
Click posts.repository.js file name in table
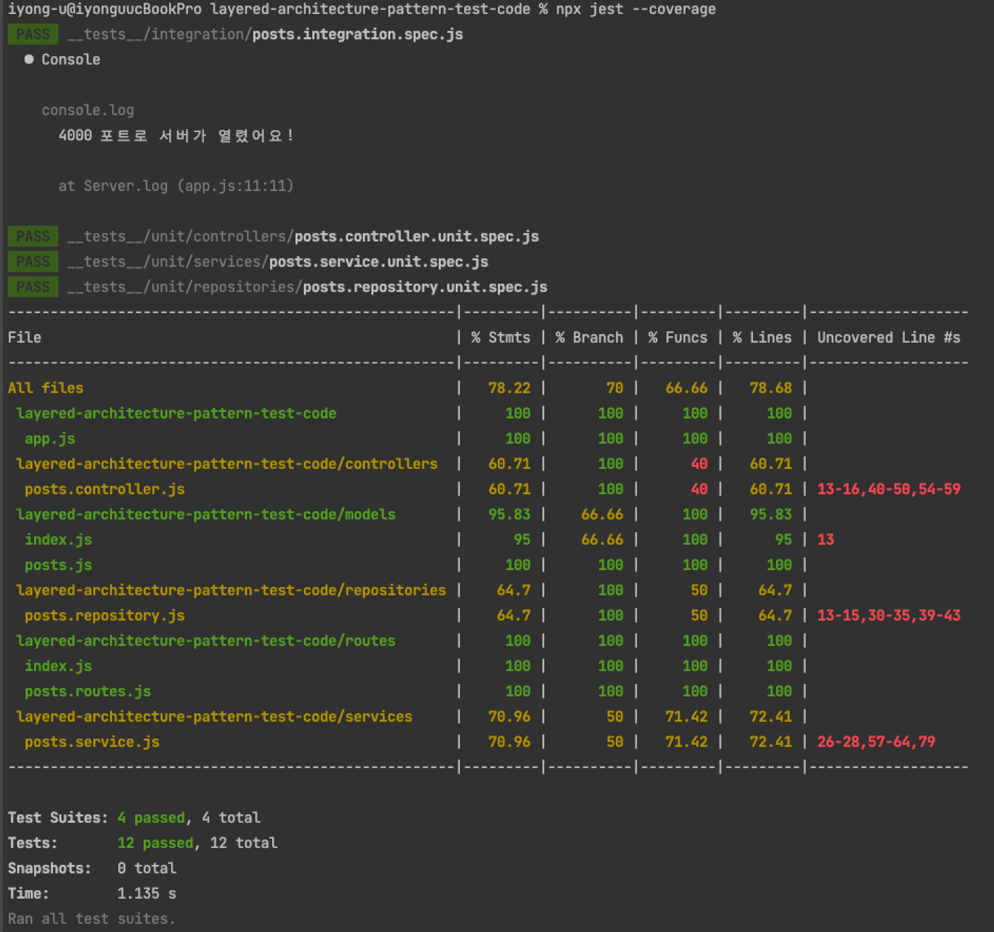pyautogui.click(x=105, y=615)
